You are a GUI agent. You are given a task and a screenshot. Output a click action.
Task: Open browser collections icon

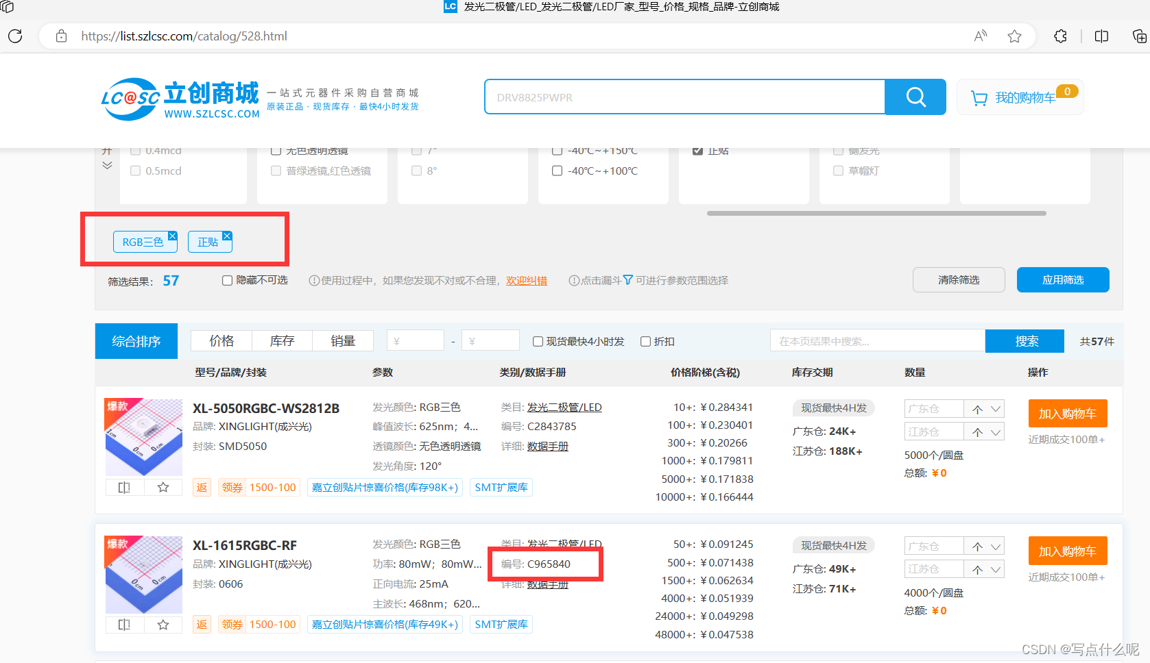coord(1139,36)
